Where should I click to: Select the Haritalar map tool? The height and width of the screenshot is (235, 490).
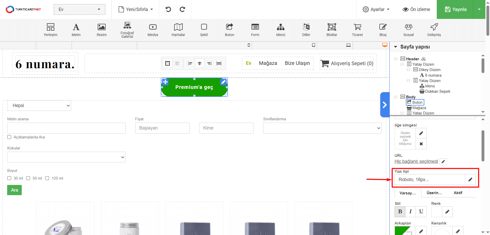(x=178, y=30)
